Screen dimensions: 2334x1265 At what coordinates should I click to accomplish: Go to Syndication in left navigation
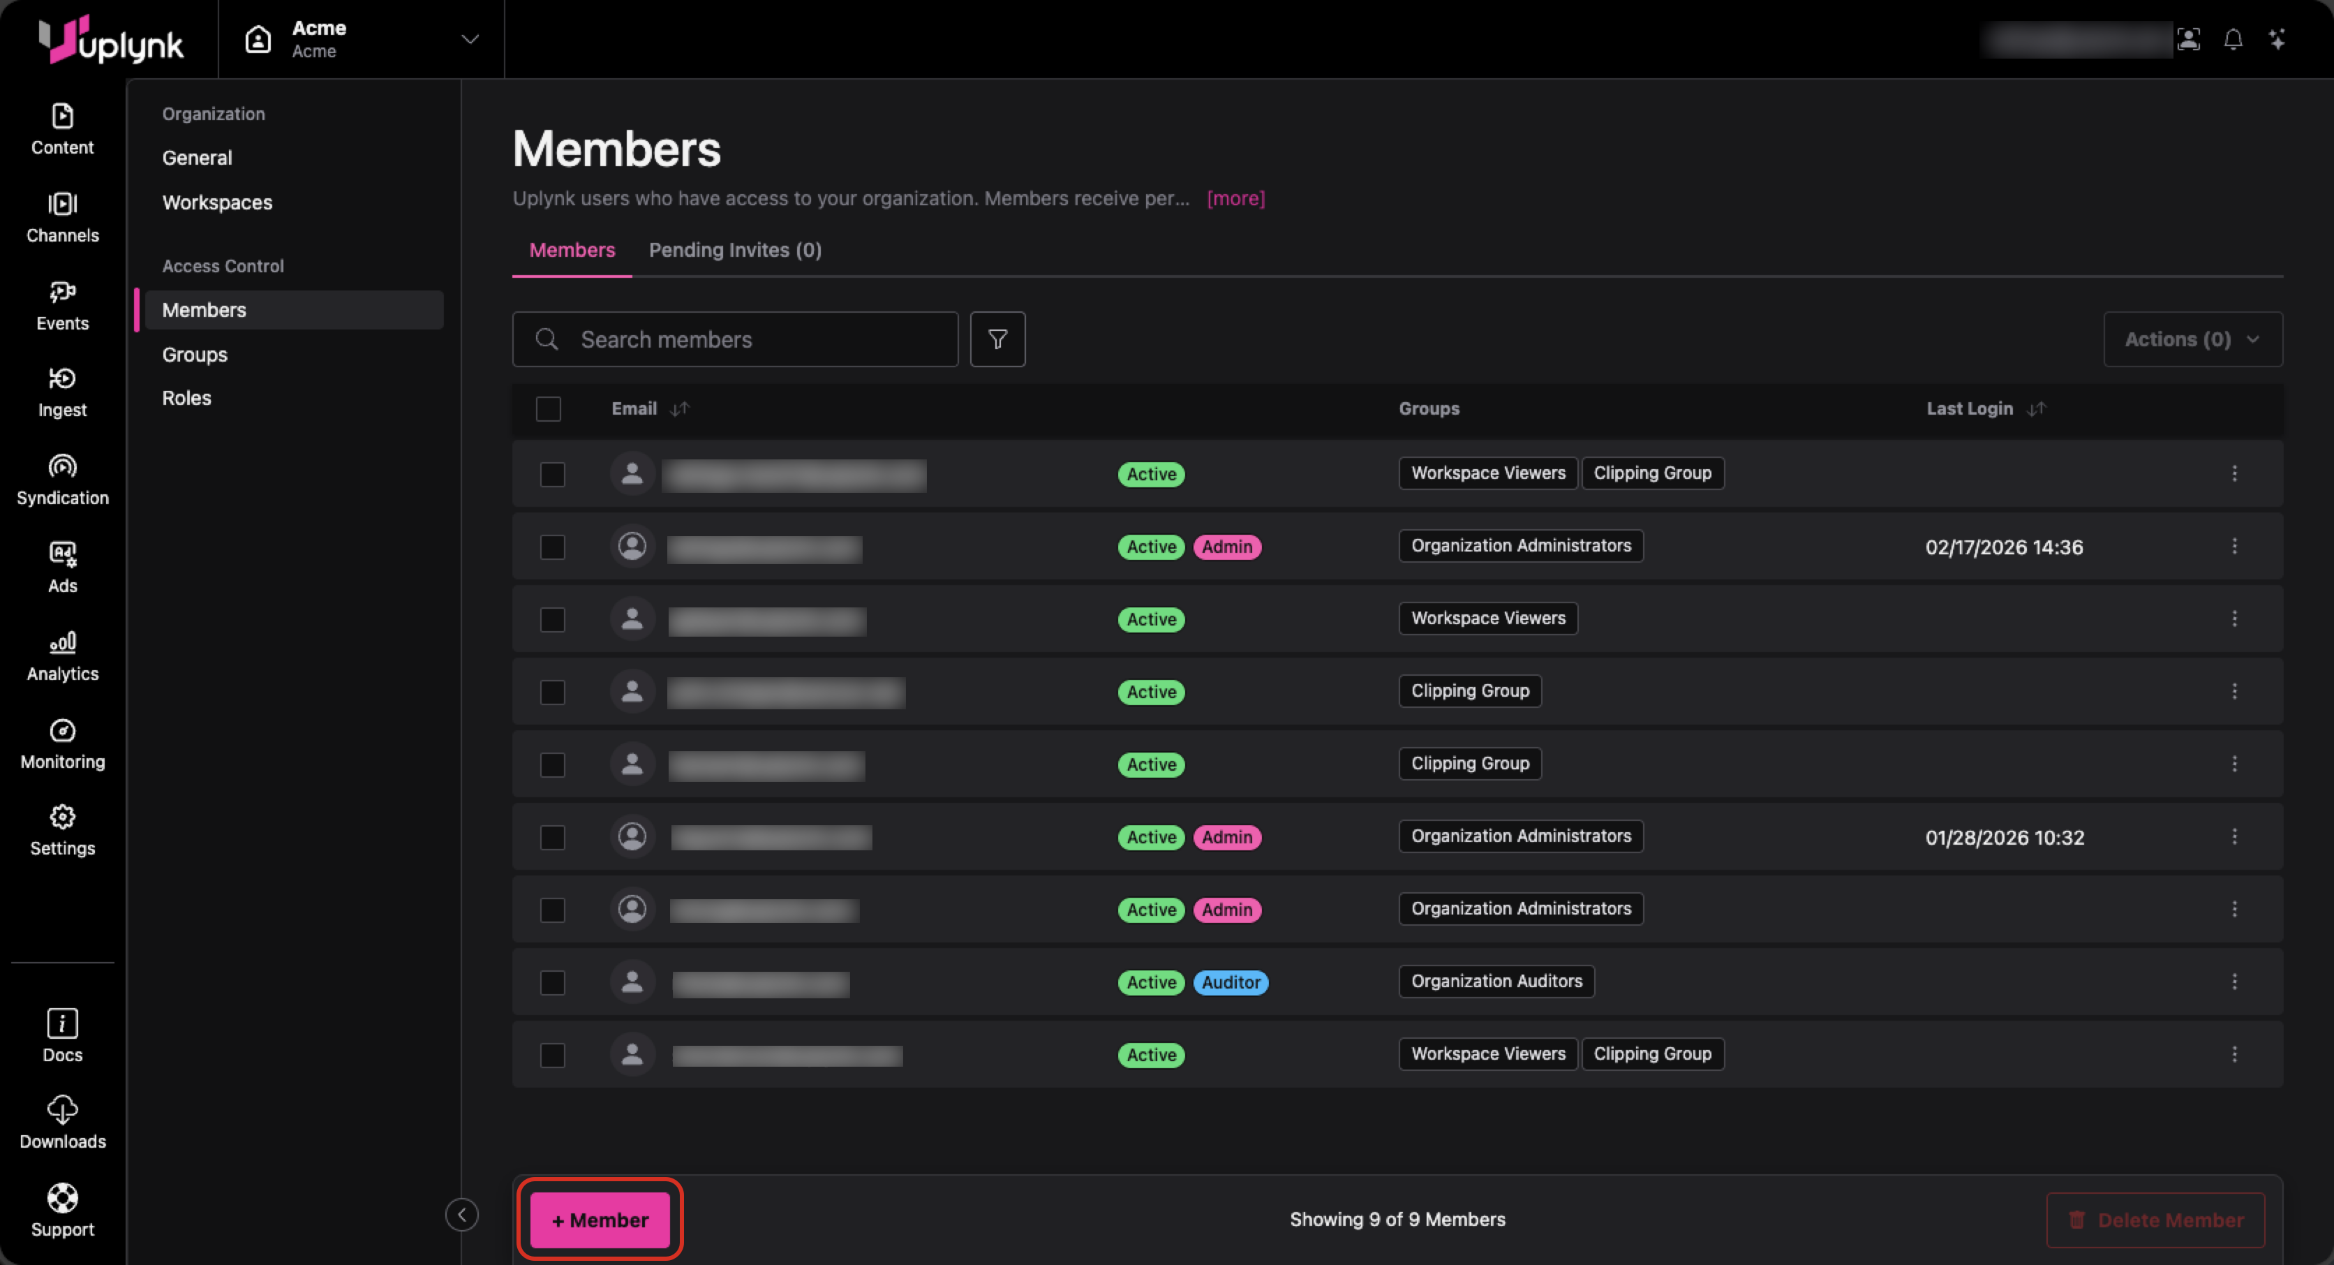click(61, 480)
